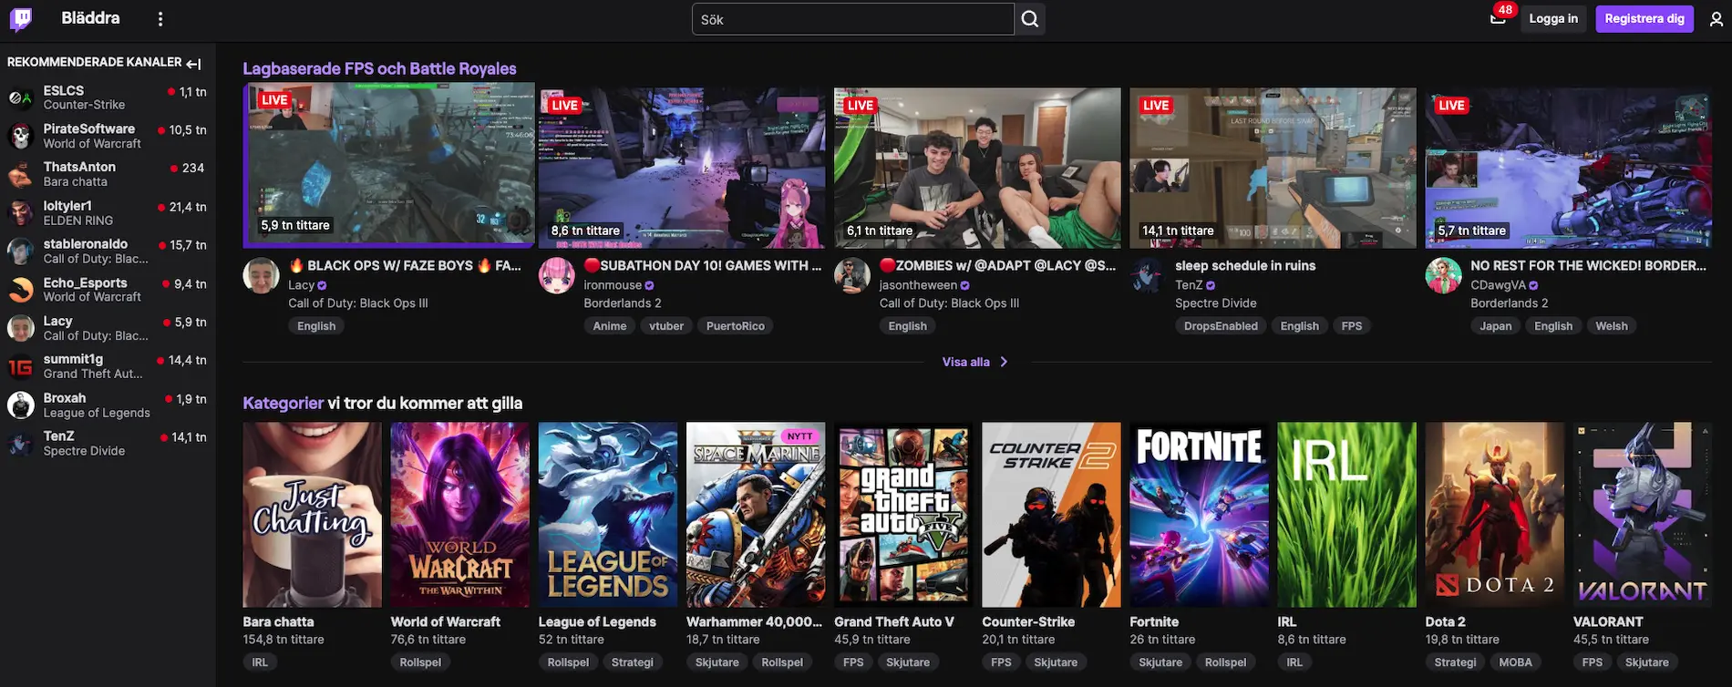Image resolution: width=1732 pixels, height=687 pixels.
Task: Open World of Warcraft category title
Action: 446,621
